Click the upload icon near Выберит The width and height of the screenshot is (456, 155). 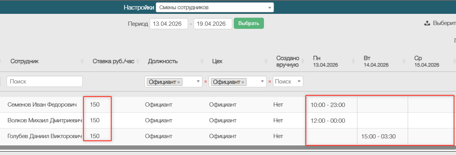click(427, 23)
